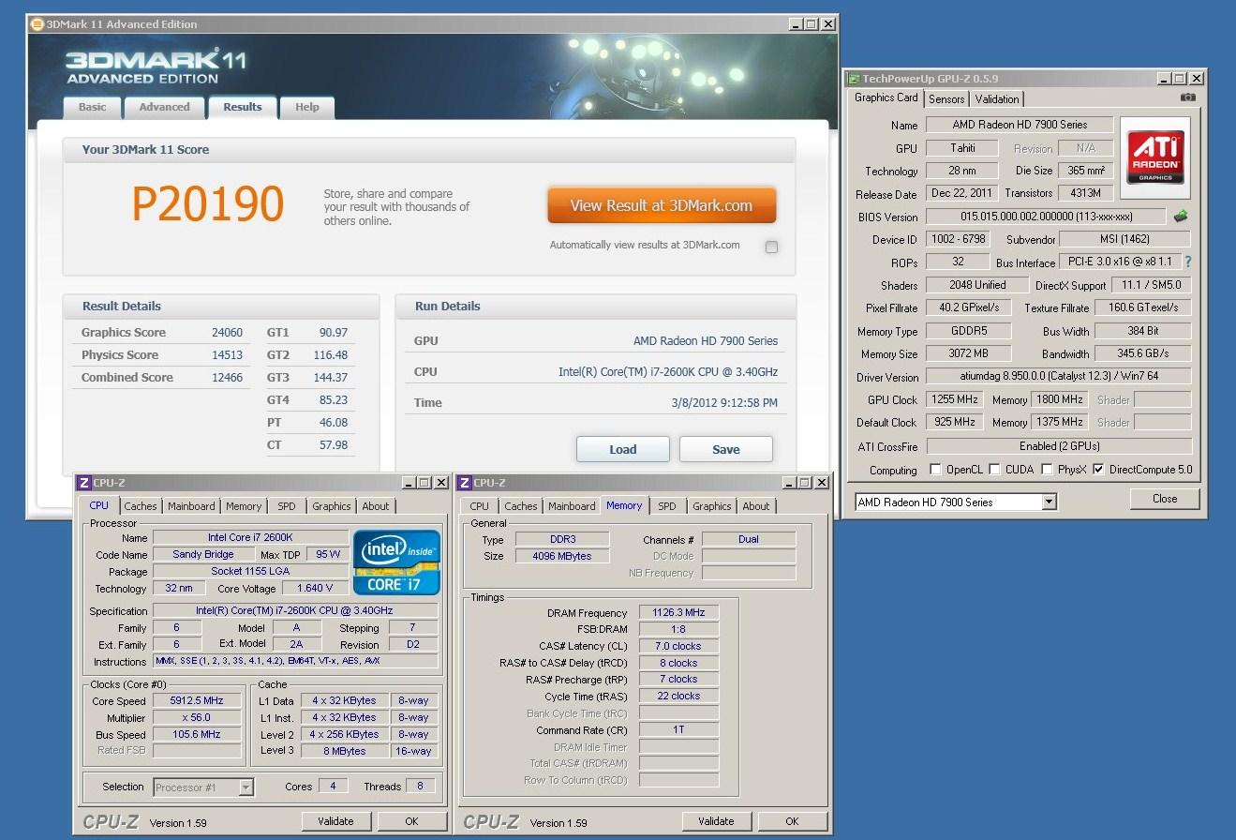Click Validate in the right CPU-Z window
The image size is (1236, 840).
(716, 821)
